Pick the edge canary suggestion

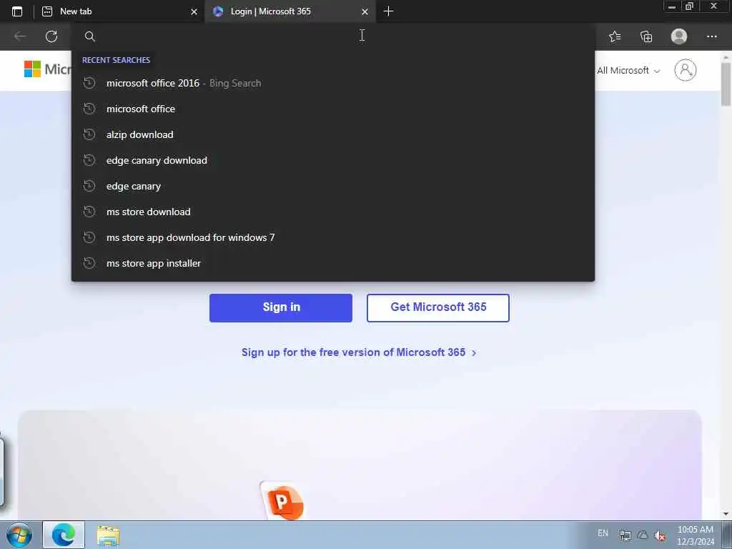(x=333, y=186)
